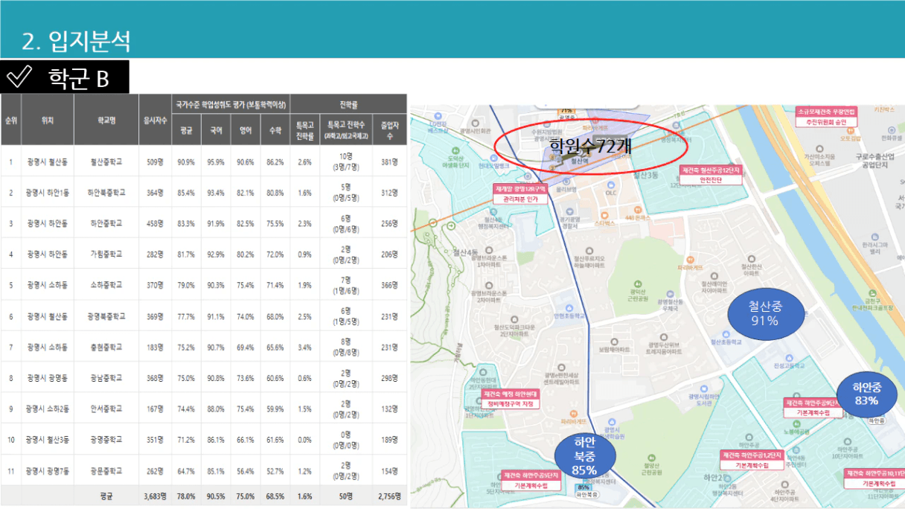Click the 재건축 하안주공5단지 label
This screenshot has width=905, height=509.
click(x=531, y=480)
